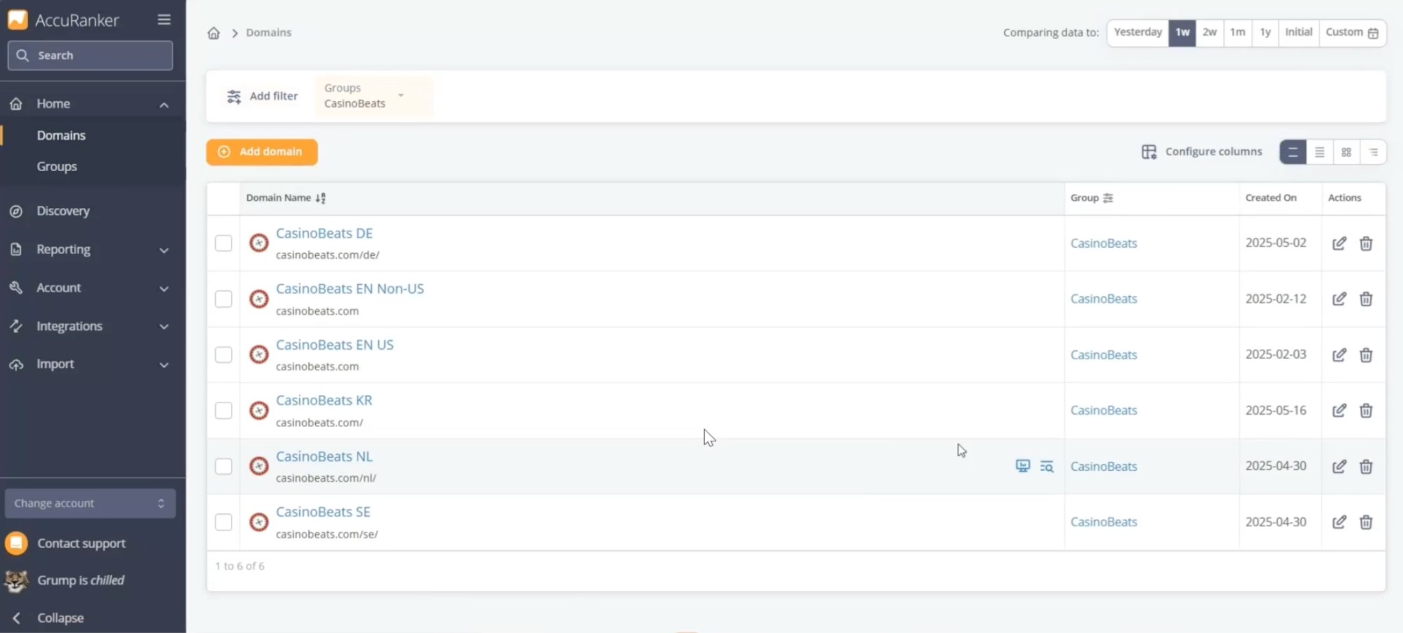Click the 1 to 6 of 6 text
The image size is (1403, 633).
[240, 567]
